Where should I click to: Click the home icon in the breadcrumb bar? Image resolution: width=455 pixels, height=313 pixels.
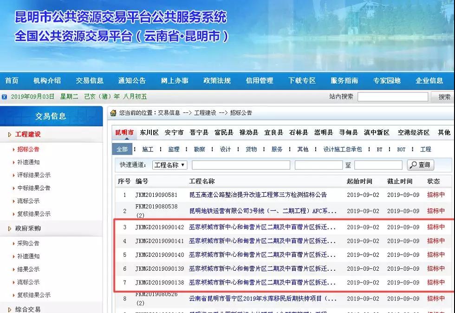point(113,113)
